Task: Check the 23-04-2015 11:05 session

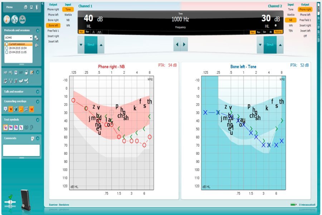Action: coord(7,52)
